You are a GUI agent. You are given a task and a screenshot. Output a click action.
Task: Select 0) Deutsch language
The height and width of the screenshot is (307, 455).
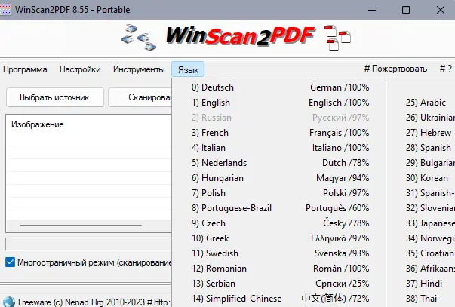click(280, 87)
